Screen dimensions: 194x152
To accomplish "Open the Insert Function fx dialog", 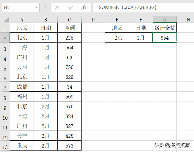I will point(84,7).
